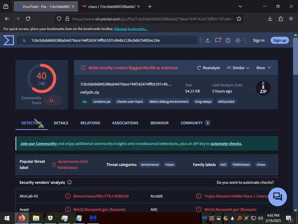Click the Reanalyze button
298x224 pixels.
coord(208,68)
